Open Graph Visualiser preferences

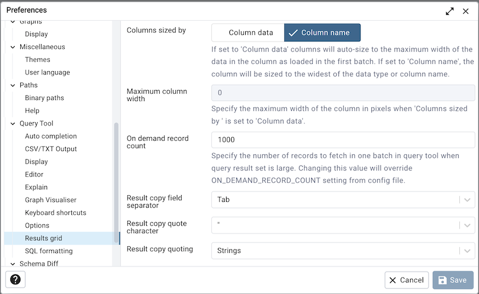(50, 200)
